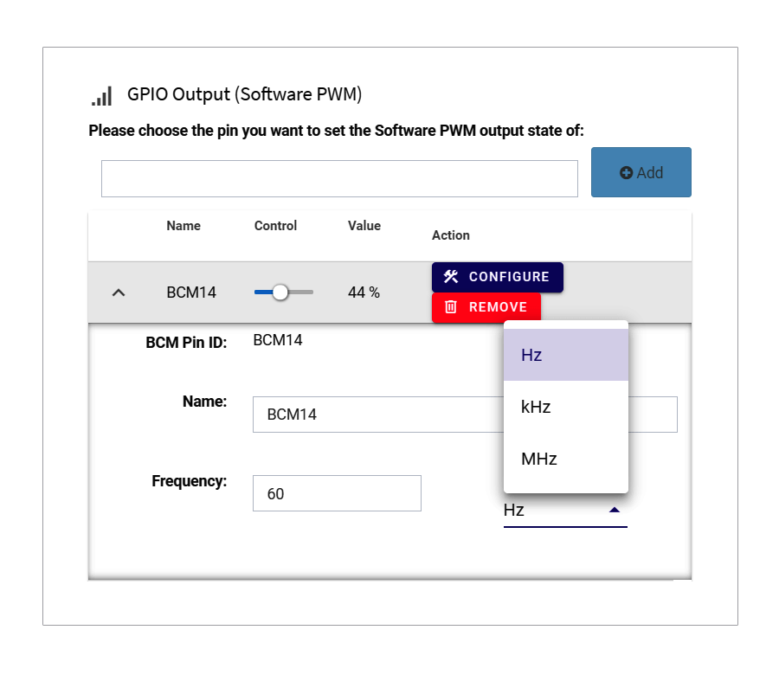
Task: Click the signal bars icon beside GPIO Output
Action: pos(102,95)
